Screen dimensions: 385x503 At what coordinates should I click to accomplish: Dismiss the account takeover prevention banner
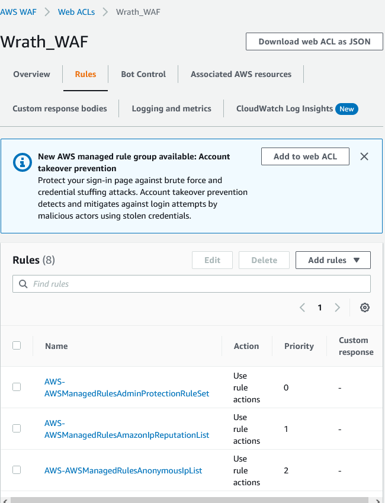pos(364,156)
